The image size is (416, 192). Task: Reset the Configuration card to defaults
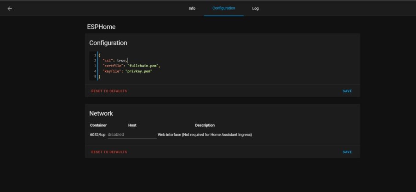109,91
